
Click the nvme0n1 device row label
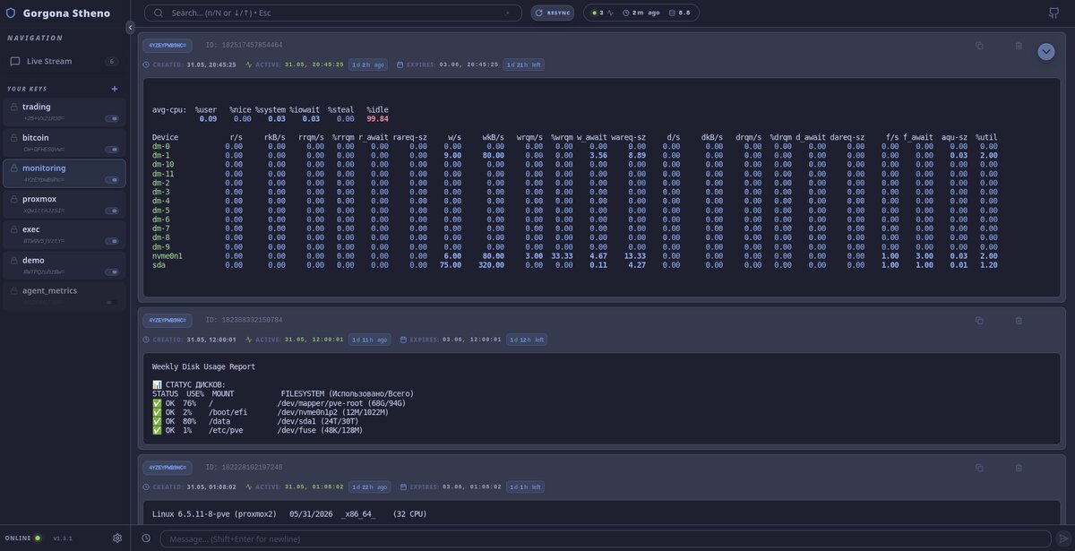click(x=168, y=255)
